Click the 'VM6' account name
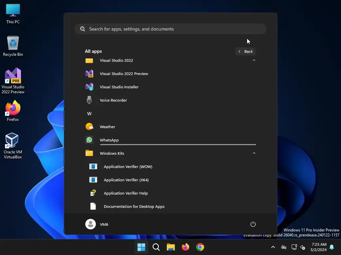Viewport: 341px width, 255px height. point(104,224)
